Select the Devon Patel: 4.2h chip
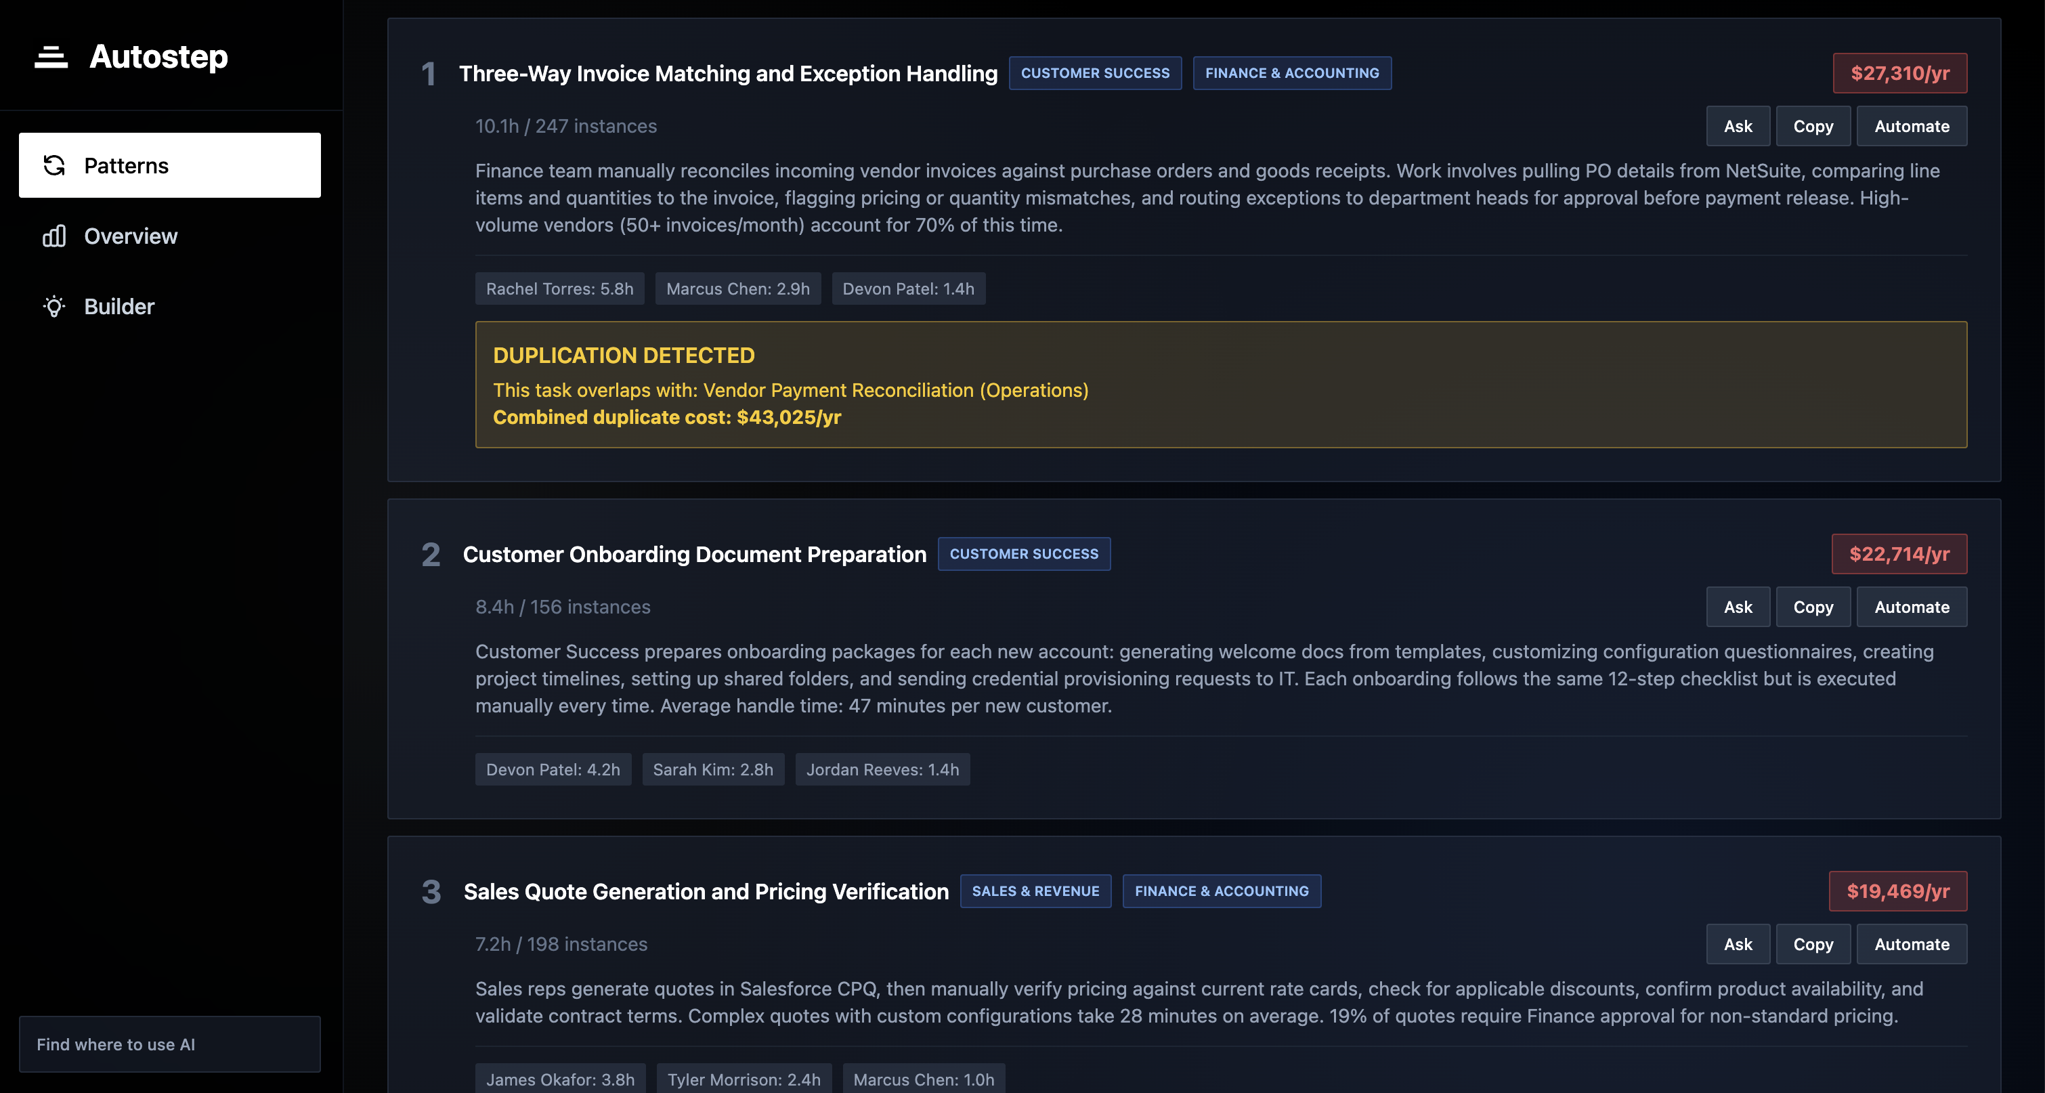2045x1093 pixels. (x=553, y=769)
